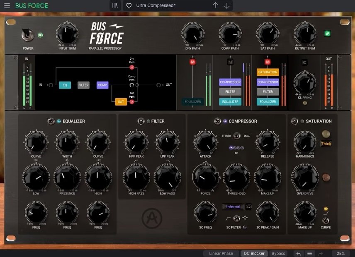Undo the last change with arrow icon
Screen dimensions: 355x257
pos(299,254)
